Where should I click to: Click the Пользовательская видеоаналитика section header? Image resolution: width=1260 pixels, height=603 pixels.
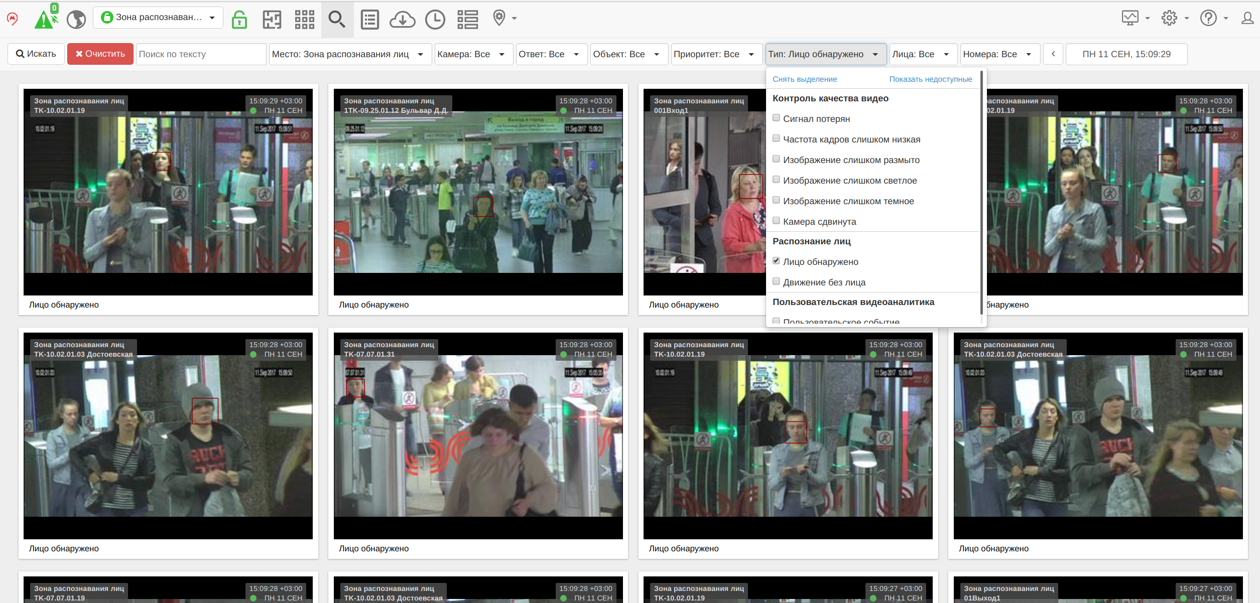[853, 302]
